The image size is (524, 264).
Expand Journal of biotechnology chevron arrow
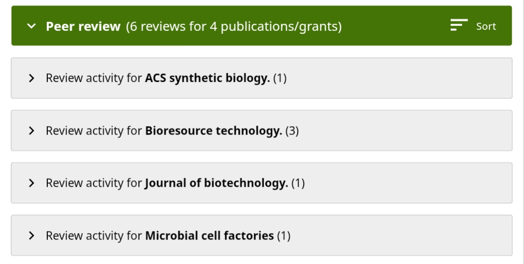32,183
